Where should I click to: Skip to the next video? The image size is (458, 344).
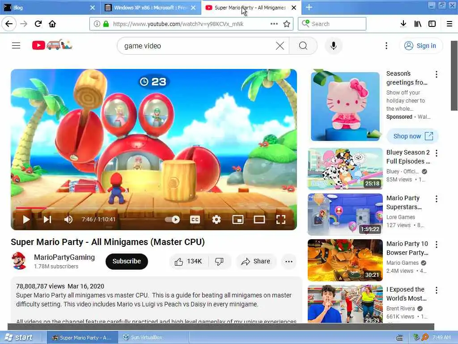47,219
